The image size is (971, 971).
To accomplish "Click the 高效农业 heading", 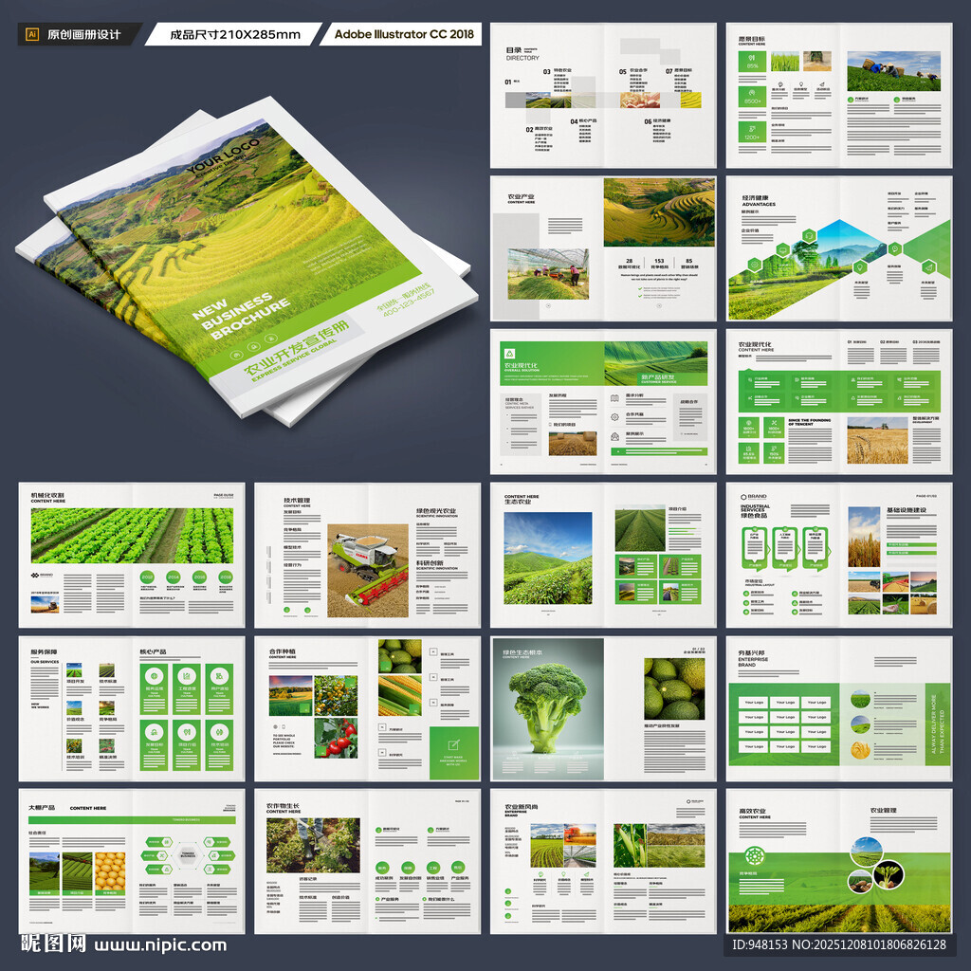I will pyautogui.click(x=752, y=811).
